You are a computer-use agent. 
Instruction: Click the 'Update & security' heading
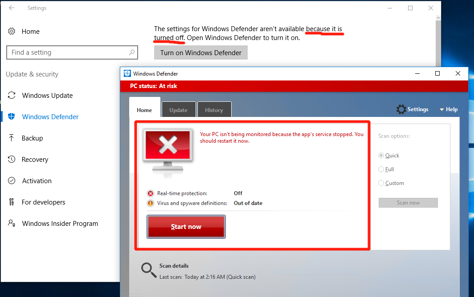(32, 74)
